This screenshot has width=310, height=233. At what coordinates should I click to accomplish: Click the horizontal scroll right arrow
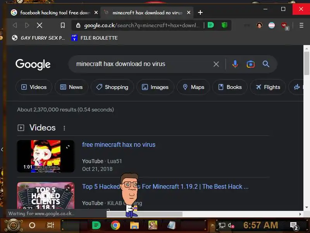300,214
